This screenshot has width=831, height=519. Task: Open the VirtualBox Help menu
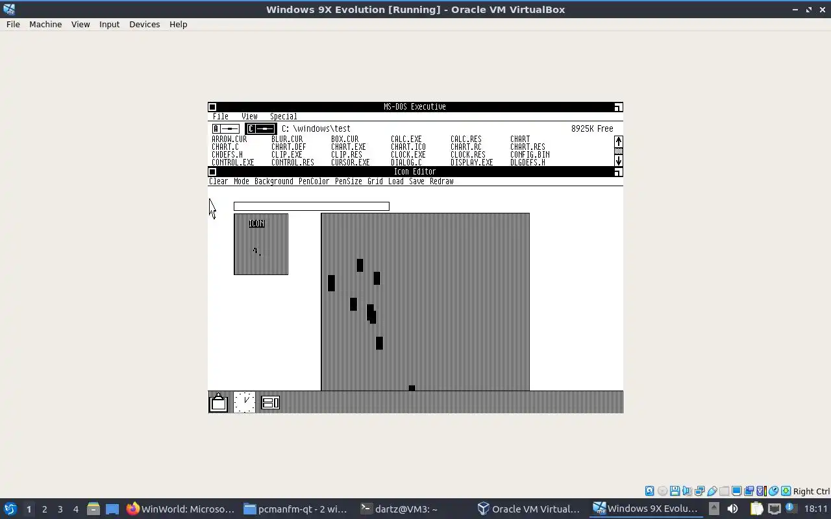click(178, 24)
